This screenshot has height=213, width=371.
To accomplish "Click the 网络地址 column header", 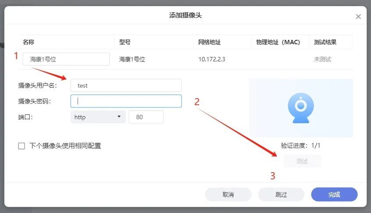I will pyautogui.click(x=209, y=43).
